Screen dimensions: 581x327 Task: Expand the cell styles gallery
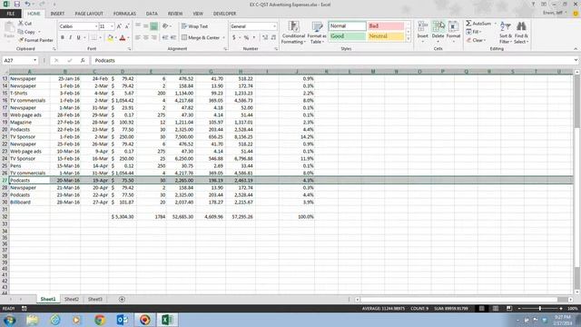point(408,39)
